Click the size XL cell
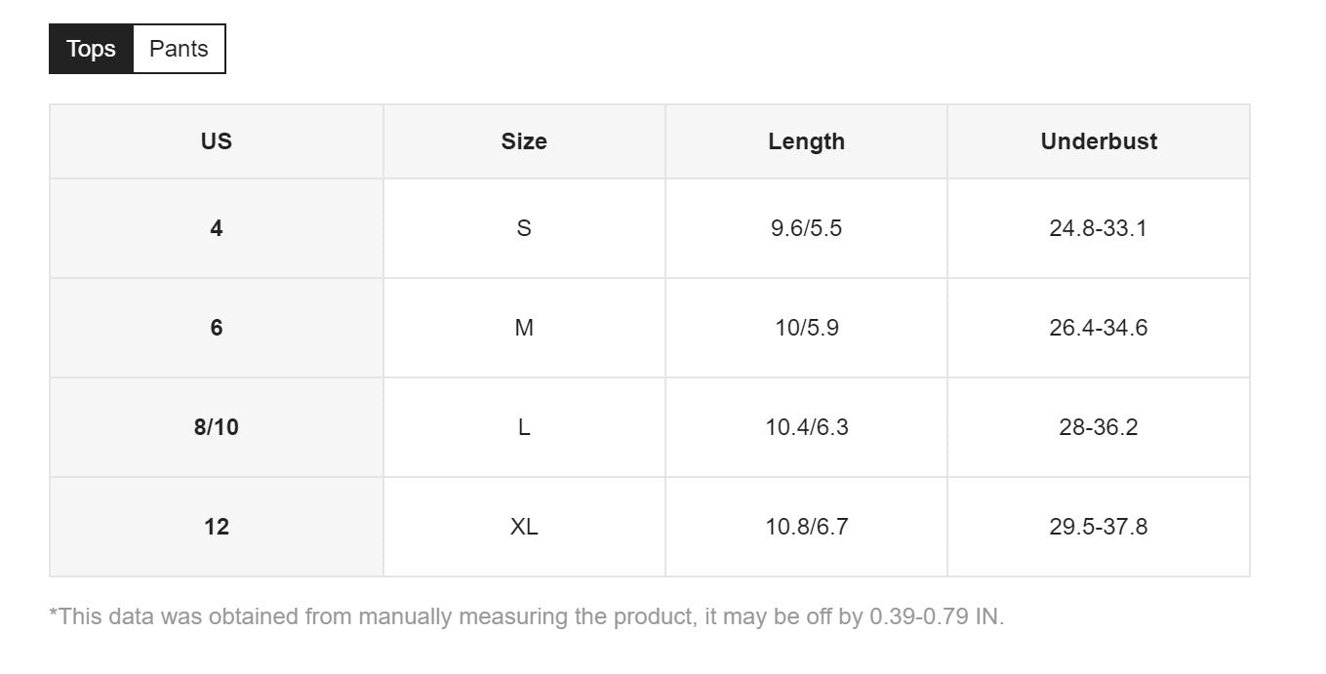Viewport: 1326px width, 674px height. [x=524, y=527]
